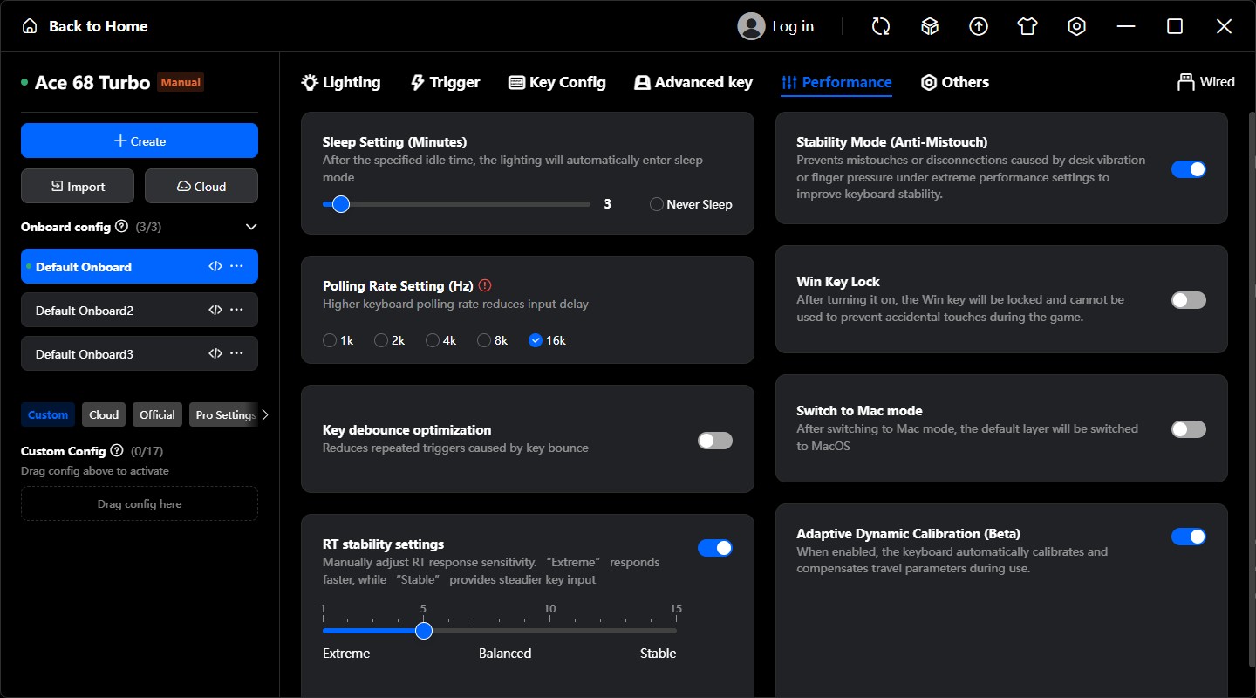Click the Cloud button beside Import
1256x698 pixels.
point(201,186)
